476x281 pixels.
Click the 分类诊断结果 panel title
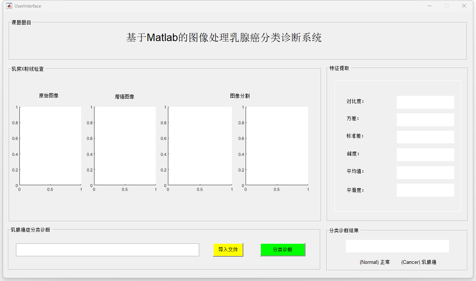click(344, 230)
